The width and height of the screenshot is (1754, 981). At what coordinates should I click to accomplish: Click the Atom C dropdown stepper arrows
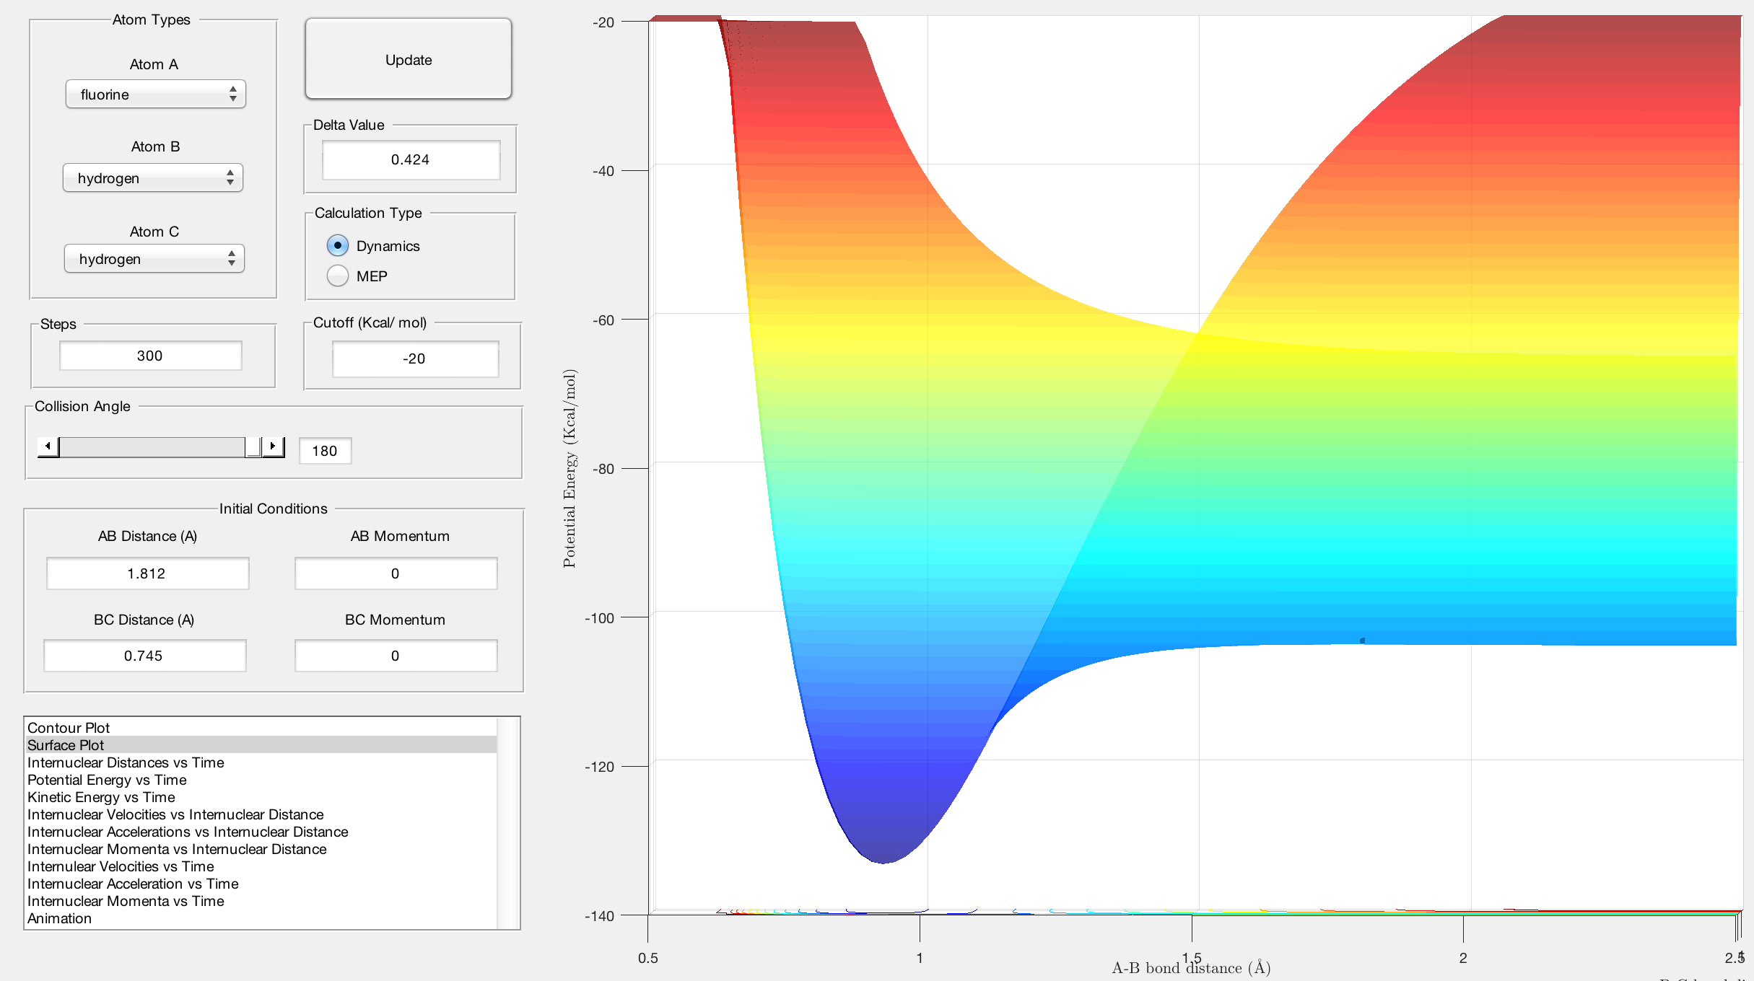tap(231, 259)
